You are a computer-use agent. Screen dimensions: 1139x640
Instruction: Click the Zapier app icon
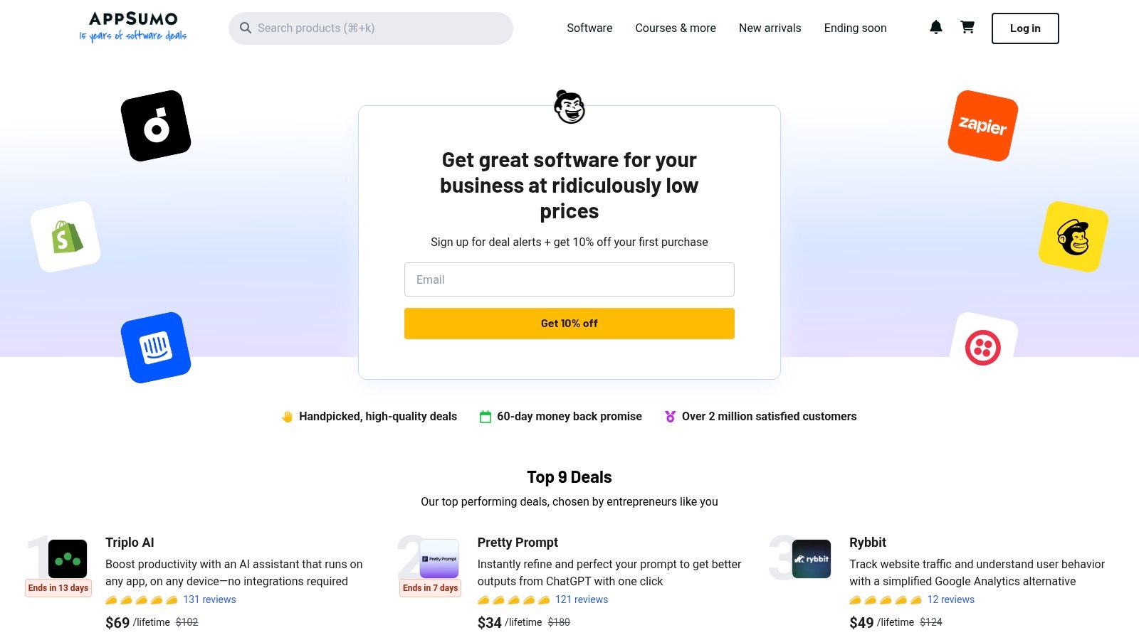click(x=982, y=126)
